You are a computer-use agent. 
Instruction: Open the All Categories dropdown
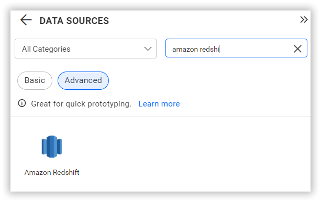[x=85, y=49]
